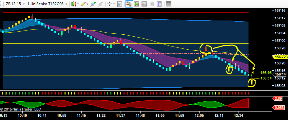Click the 12:34 time axis label
The height and width of the screenshot is (120, 288).
click(239, 115)
